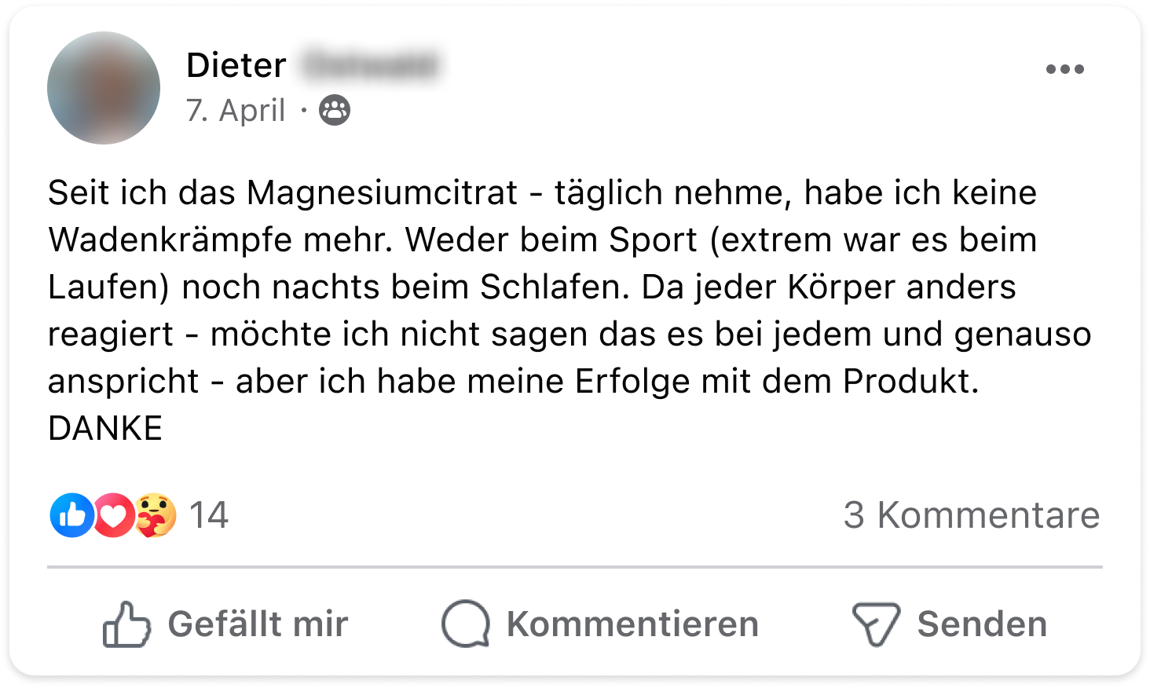Show who reacted via the 14 count
The width and height of the screenshot is (1150, 688).
point(208,515)
